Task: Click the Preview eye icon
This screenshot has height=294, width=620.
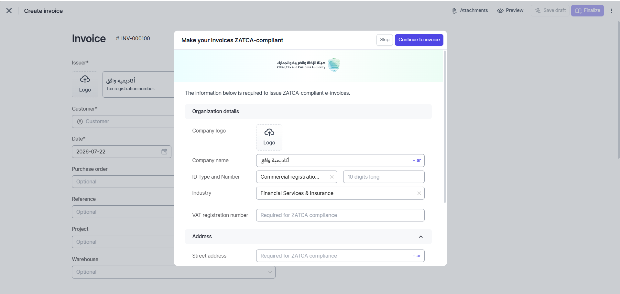Action: (x=500, y=11)
